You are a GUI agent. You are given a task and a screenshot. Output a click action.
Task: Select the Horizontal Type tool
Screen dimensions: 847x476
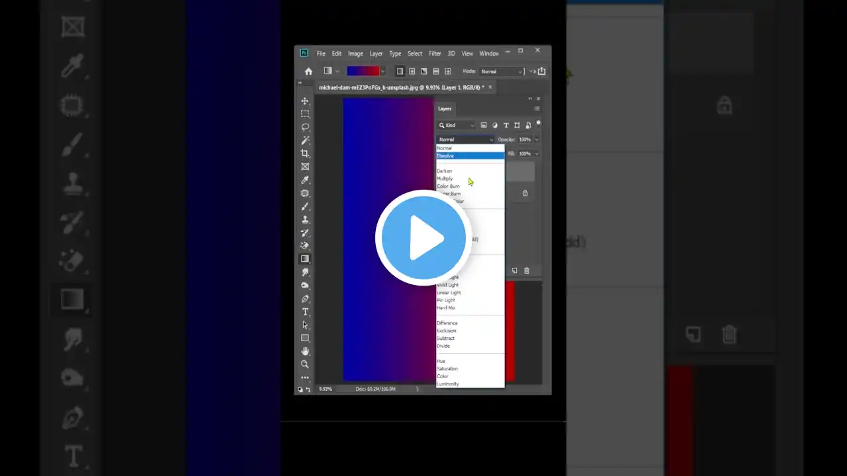click(x=305, y=312)
